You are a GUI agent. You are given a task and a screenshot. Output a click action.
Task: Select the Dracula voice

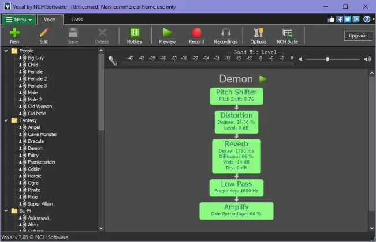(36, 141)
